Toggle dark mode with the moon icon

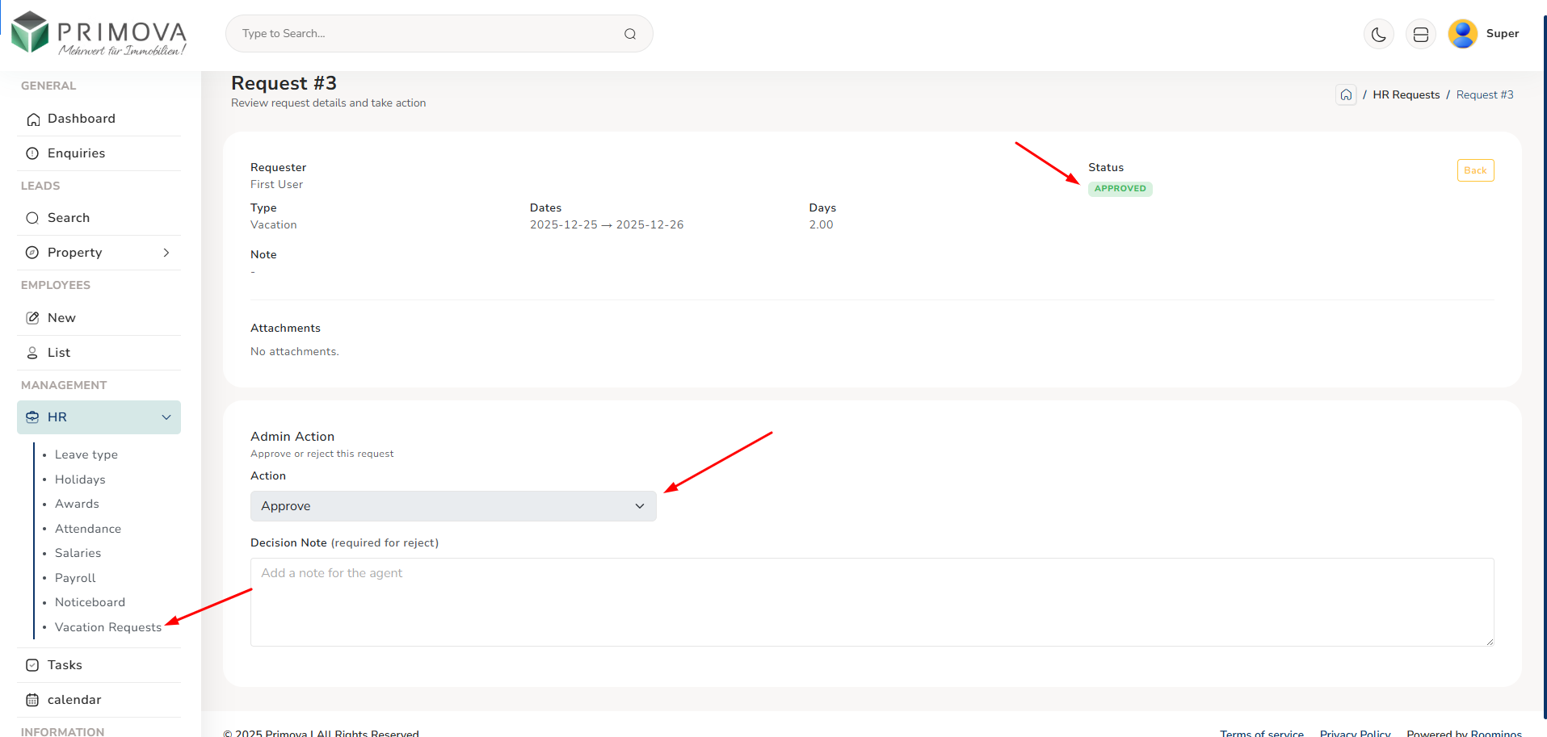1378,34
